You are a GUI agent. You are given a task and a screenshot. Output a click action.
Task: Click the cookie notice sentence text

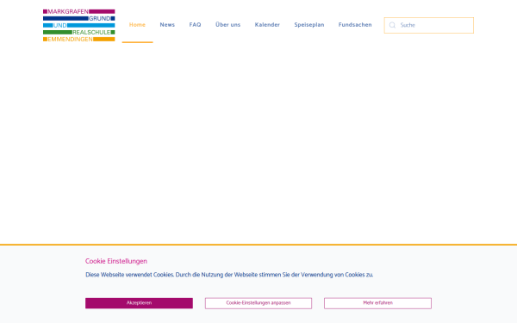coord(229,275)
